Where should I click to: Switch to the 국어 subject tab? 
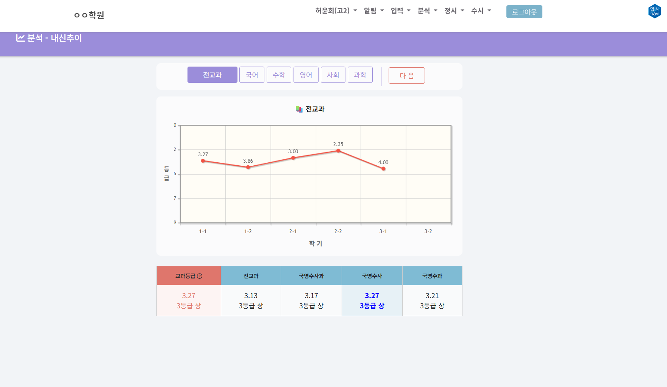tap(251, 75)
